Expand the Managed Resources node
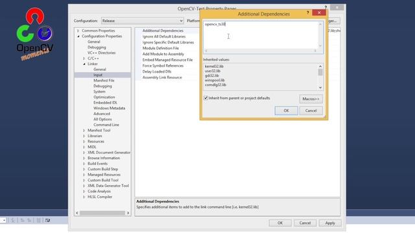The image size is (415, 233). 84,175
